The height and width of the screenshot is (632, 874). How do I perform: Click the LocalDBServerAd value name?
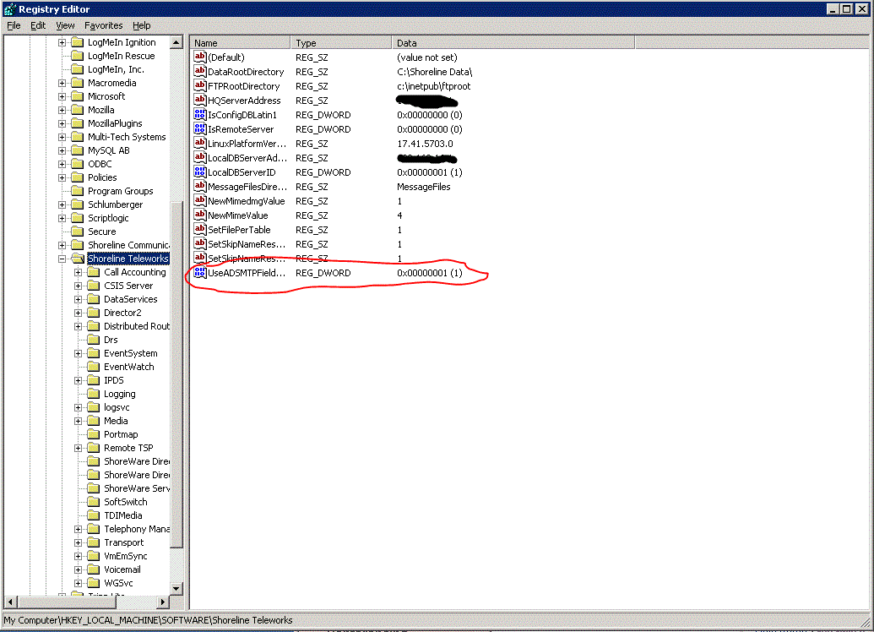[x=247, y=158]
